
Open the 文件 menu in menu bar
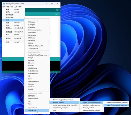coord(4,7)
